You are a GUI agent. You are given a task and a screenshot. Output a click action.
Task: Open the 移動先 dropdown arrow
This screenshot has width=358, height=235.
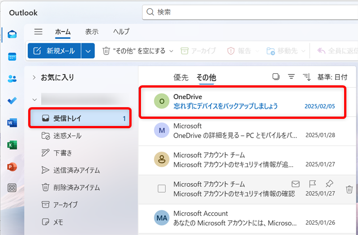tap(303, 51)
